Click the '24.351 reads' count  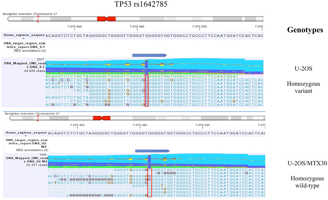pyautogui.click(x=37, y=165)
